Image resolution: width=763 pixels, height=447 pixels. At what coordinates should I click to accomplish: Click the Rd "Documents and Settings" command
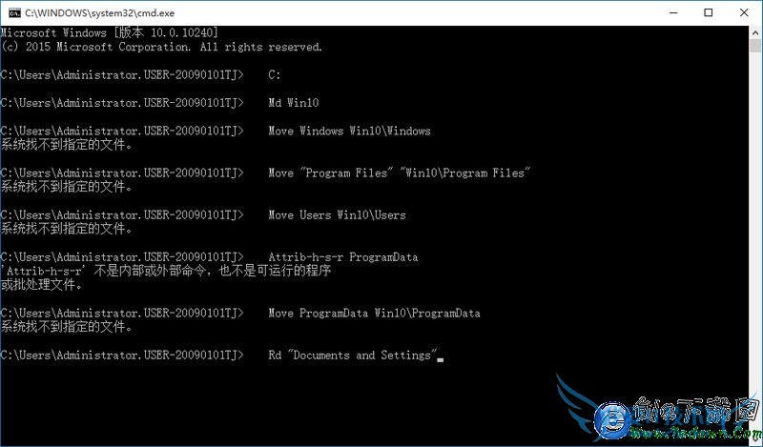tap(353, 356)
